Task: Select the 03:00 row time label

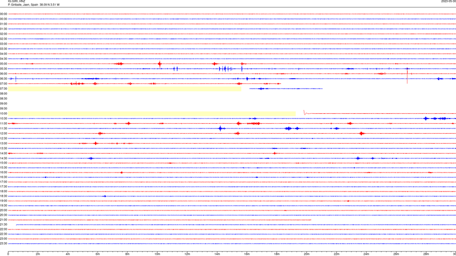Action: point(3,44)
